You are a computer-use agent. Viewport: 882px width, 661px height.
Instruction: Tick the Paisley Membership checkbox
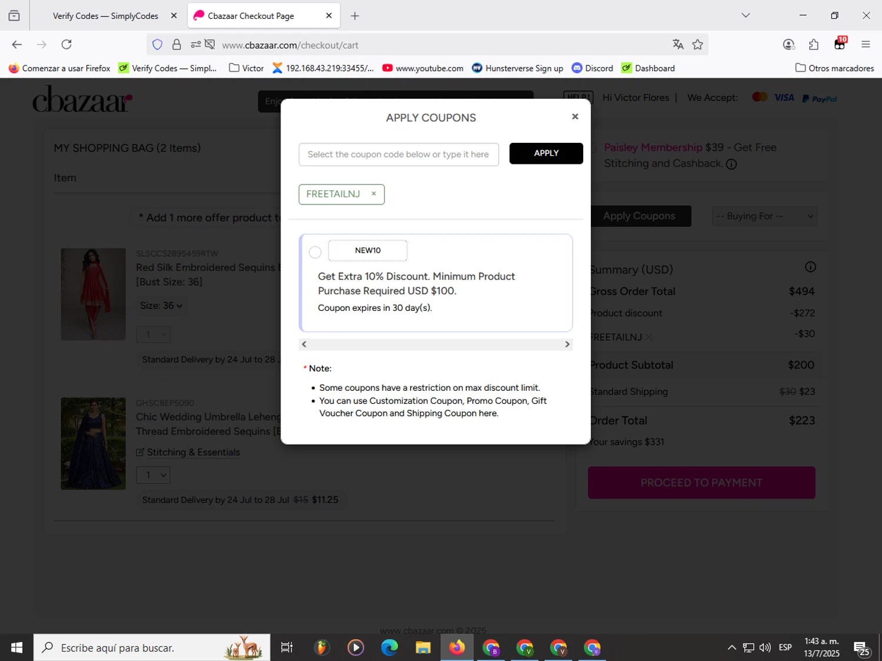coord(593,148)
